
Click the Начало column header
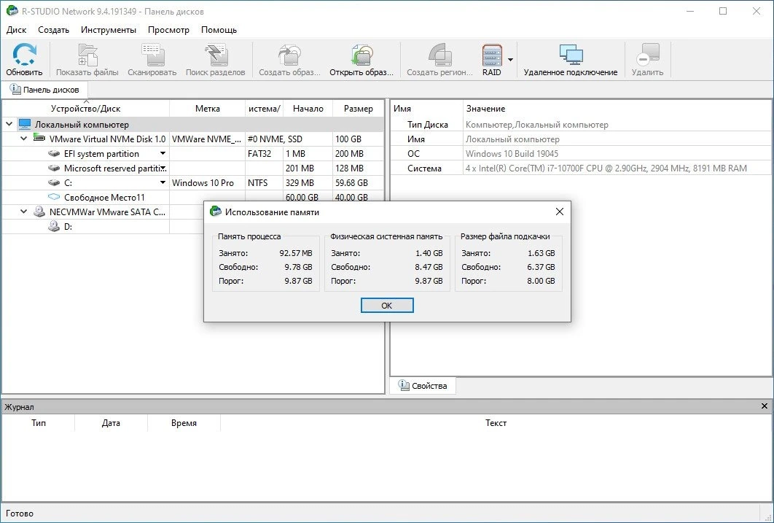click(308, 109)
